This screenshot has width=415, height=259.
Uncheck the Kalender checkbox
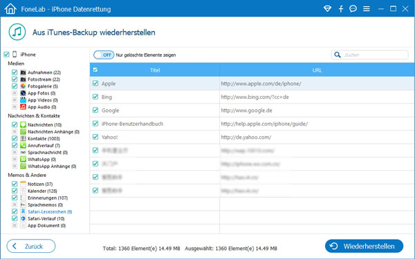(15, 191)
